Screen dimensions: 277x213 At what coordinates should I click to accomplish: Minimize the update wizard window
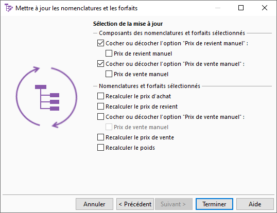(x=218, y=8)
